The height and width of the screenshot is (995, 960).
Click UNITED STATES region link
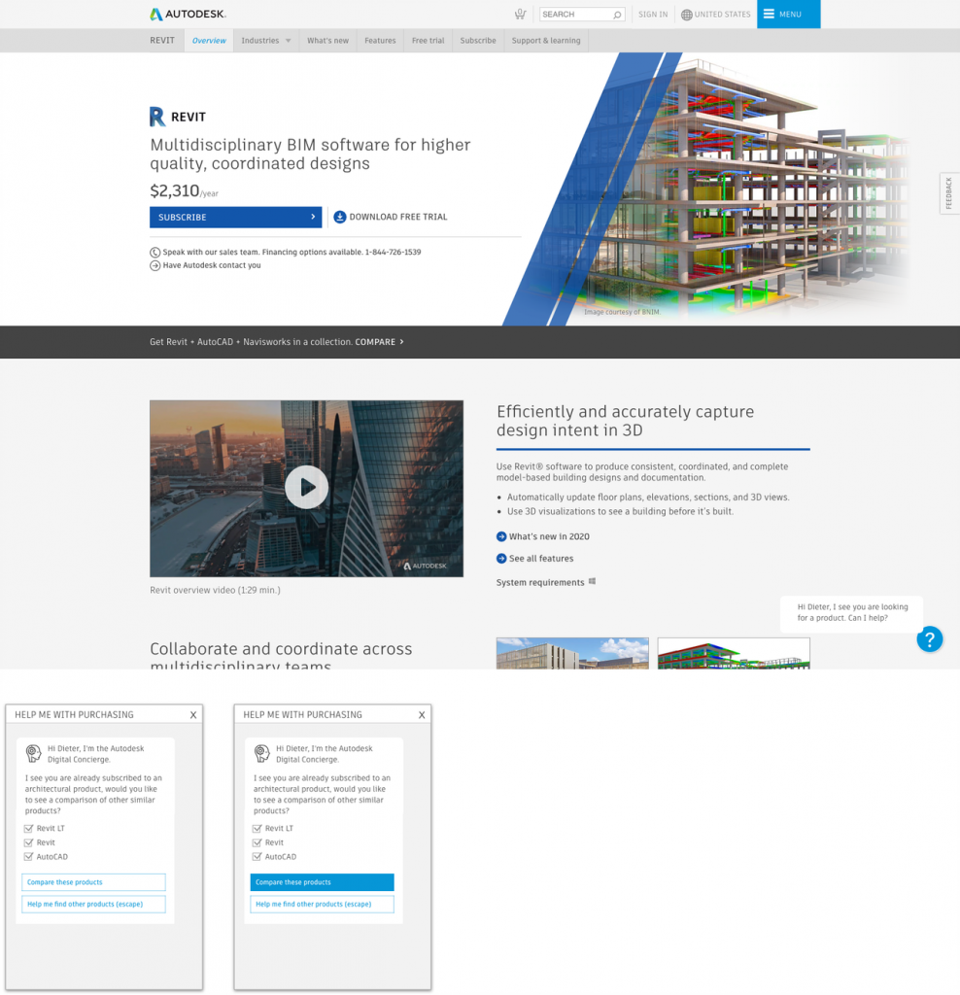722,15
